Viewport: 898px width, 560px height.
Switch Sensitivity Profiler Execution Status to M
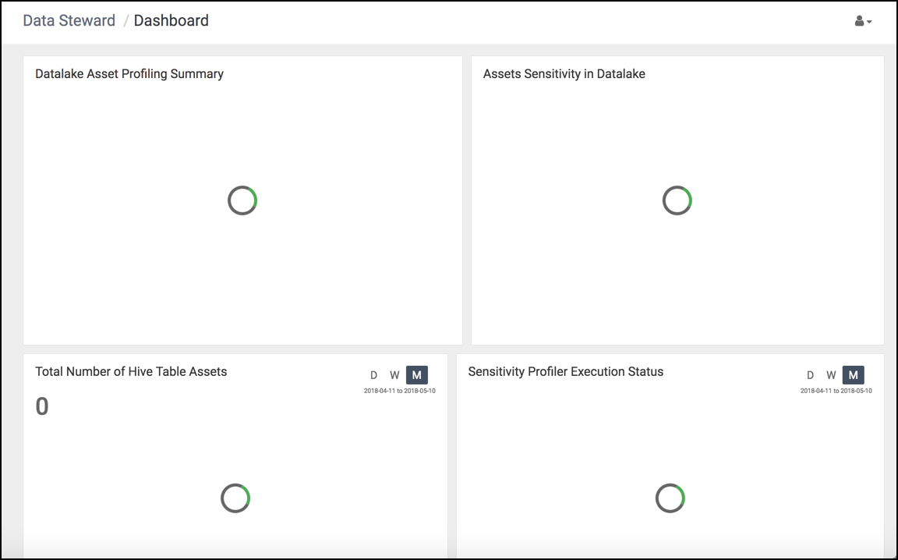[854, 375]
